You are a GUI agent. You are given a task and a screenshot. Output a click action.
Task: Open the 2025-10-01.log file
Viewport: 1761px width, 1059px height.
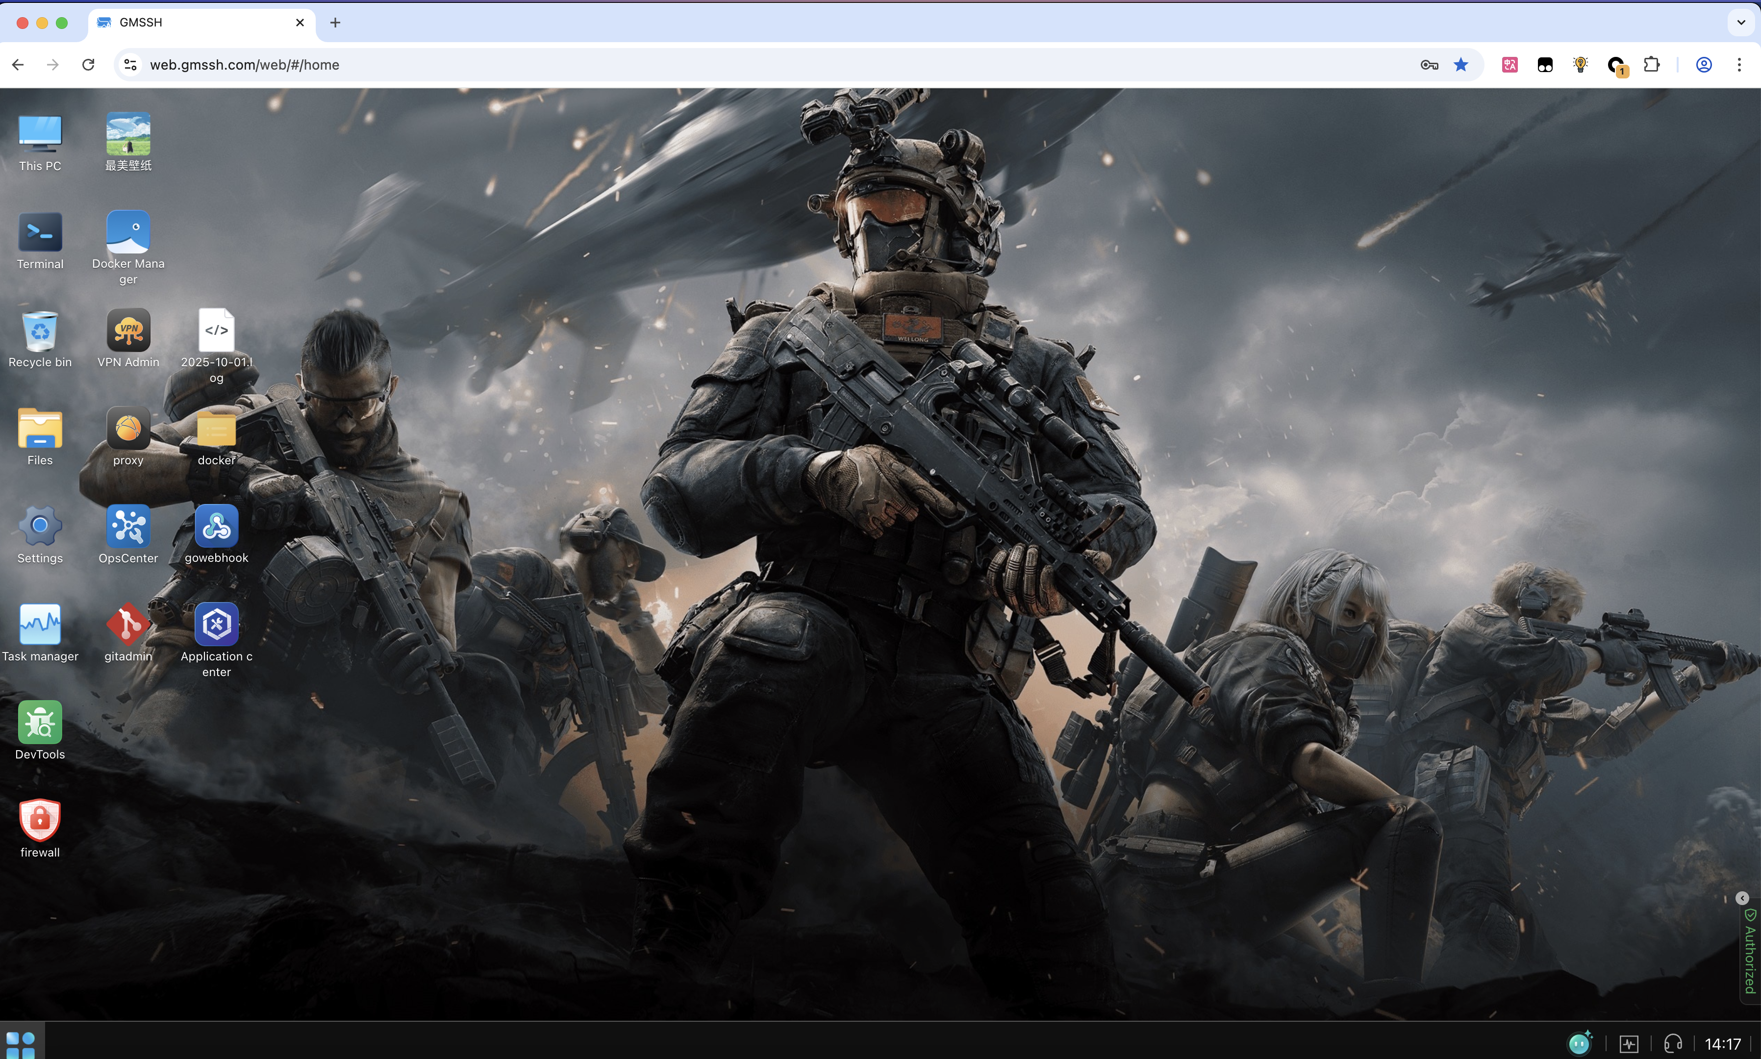[x=216, y=330]
